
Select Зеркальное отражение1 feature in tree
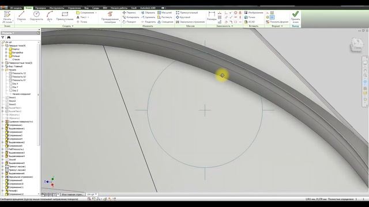tap(19, 177)
